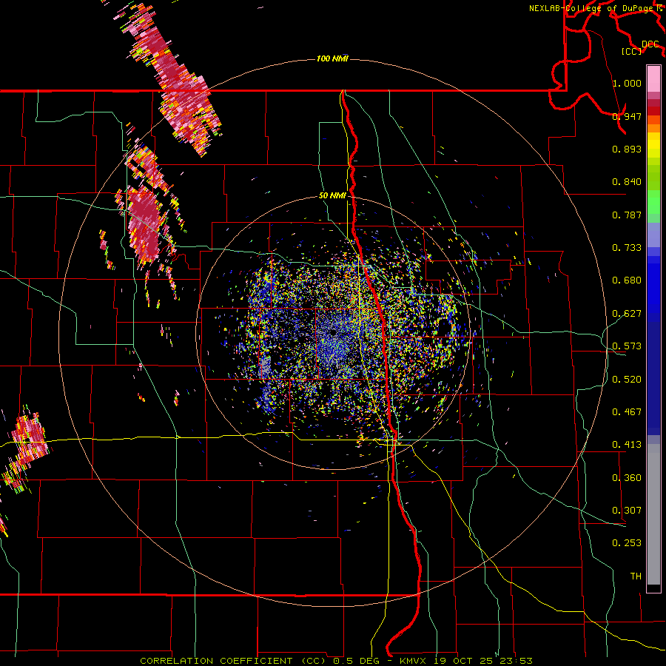Image resolution: width=666 pixels, height=666 pixels.
Task: Select the 0.840 scale value
Action: (x=627, y=182)
